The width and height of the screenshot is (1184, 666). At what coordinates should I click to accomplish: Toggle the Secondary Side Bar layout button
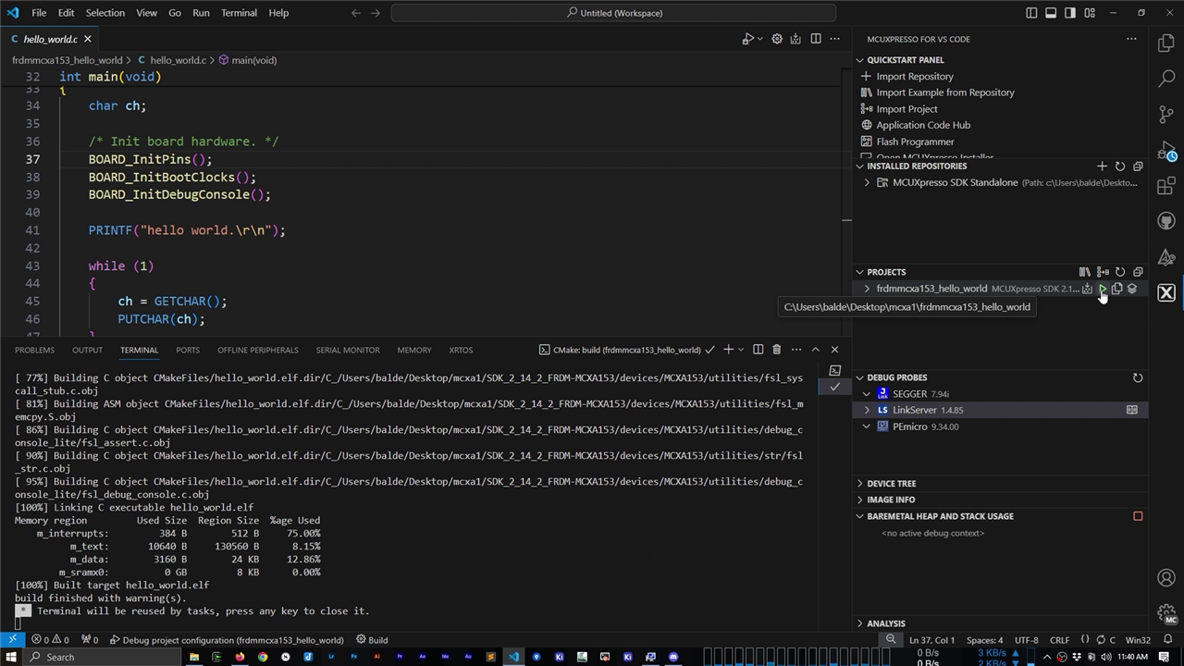pos(1070,13)
